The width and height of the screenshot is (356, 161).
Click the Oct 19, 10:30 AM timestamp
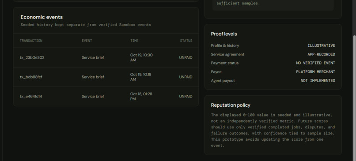coord(141,58)
